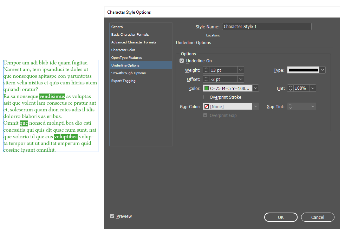
Task: Select "General" in the style options sidebar
Action: (117, 27)
